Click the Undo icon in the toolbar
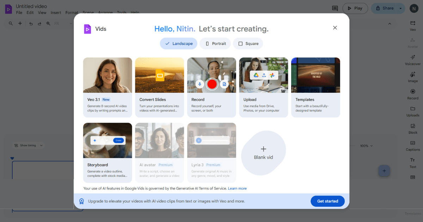The image size is (423, 222). tap(31, 23)
